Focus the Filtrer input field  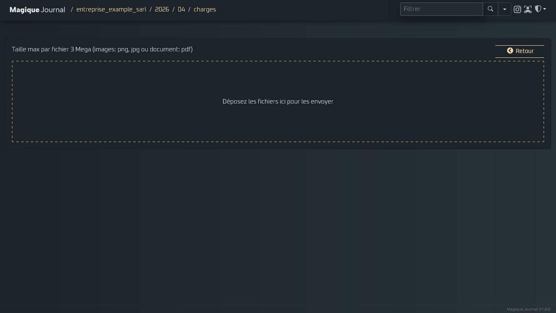[442, 9]
